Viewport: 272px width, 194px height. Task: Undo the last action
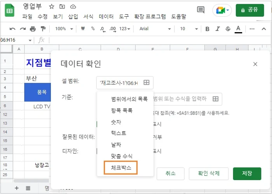coord(12,29)
